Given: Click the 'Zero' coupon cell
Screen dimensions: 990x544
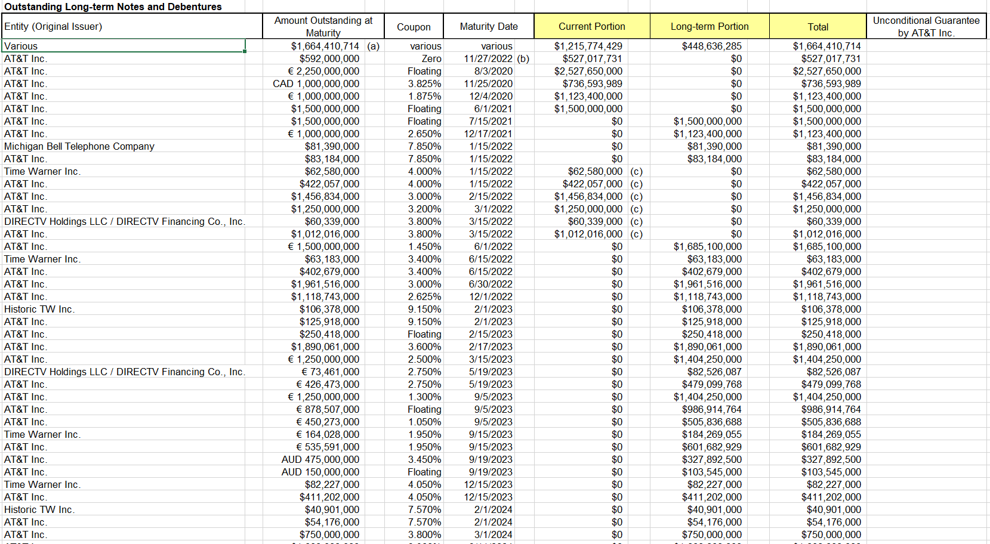Looking at the screenshot, I should (x=414, y=58).
